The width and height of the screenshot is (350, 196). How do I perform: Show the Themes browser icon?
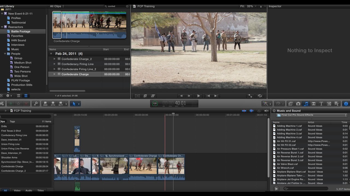tap(337, 104)
